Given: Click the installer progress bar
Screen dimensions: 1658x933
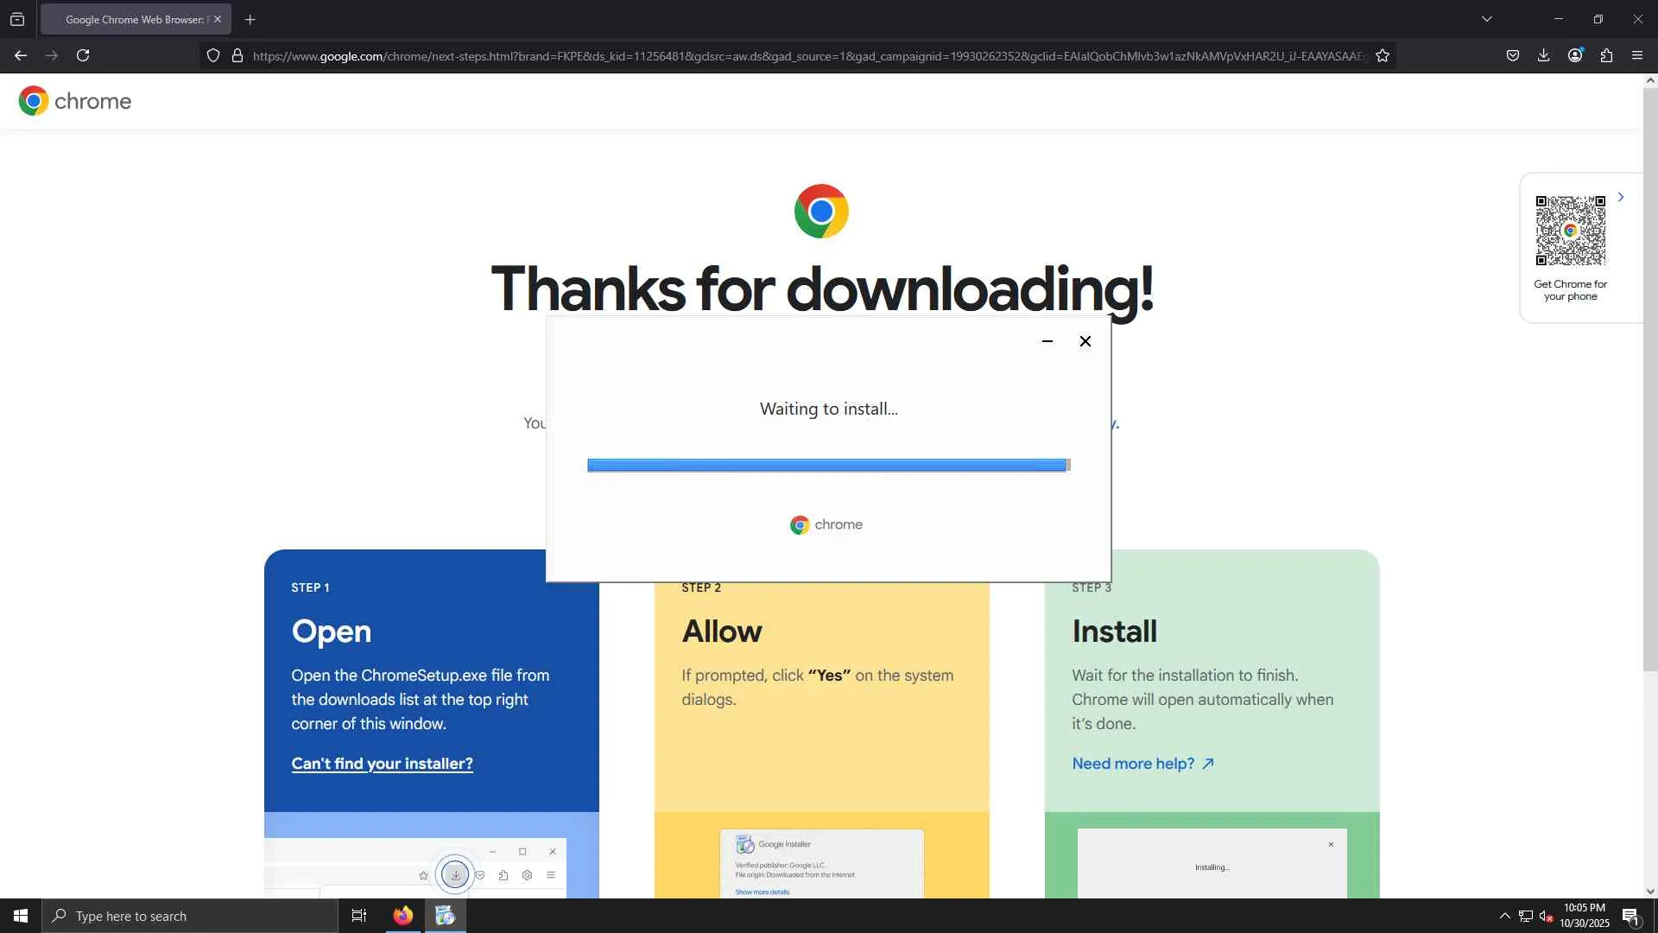Looking at the screenshot, I should pos(827,465).
